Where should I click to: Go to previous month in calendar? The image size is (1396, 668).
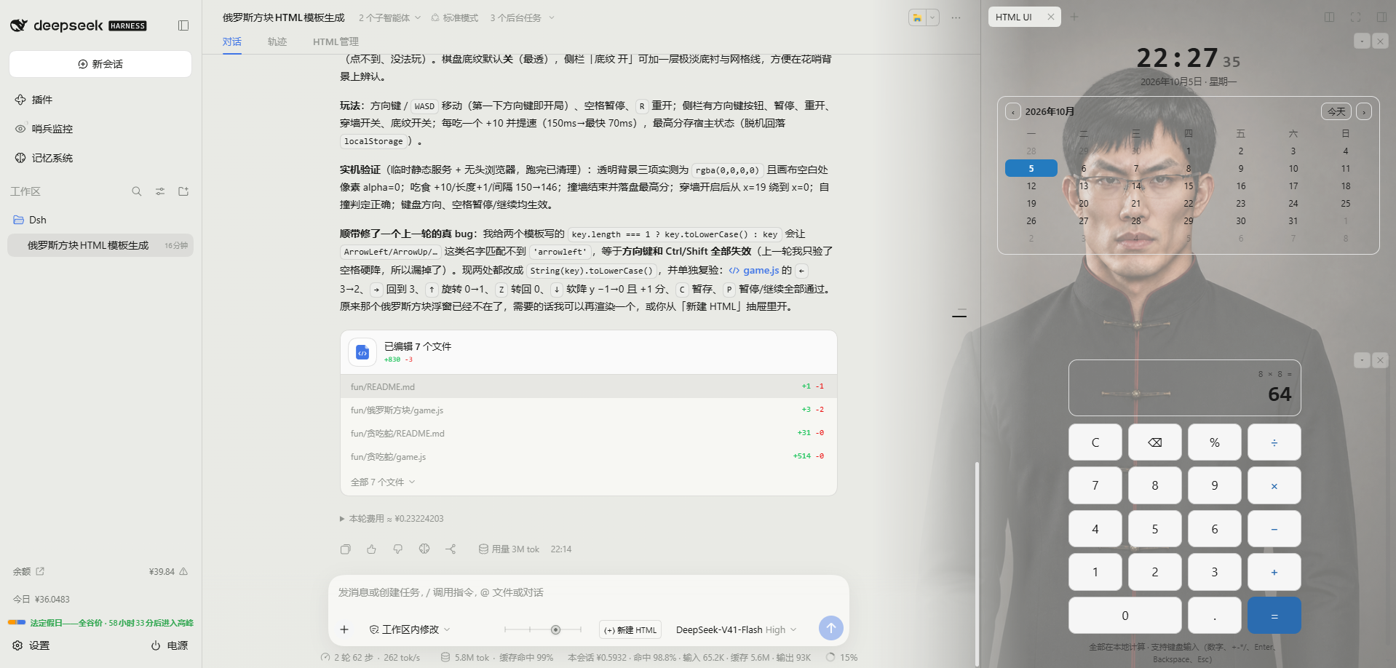1013,111
